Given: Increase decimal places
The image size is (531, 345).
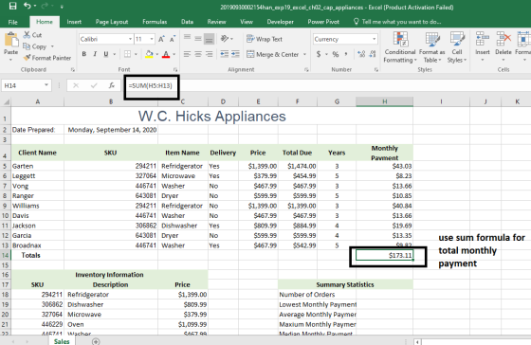Looking at the screenshot, I should pos(361,54).
